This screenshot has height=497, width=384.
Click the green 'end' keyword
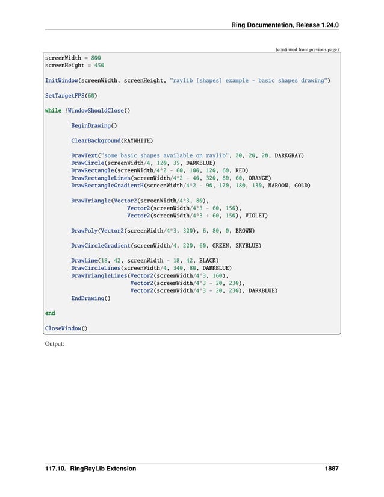pyautogui.click(x=50, y=313)
